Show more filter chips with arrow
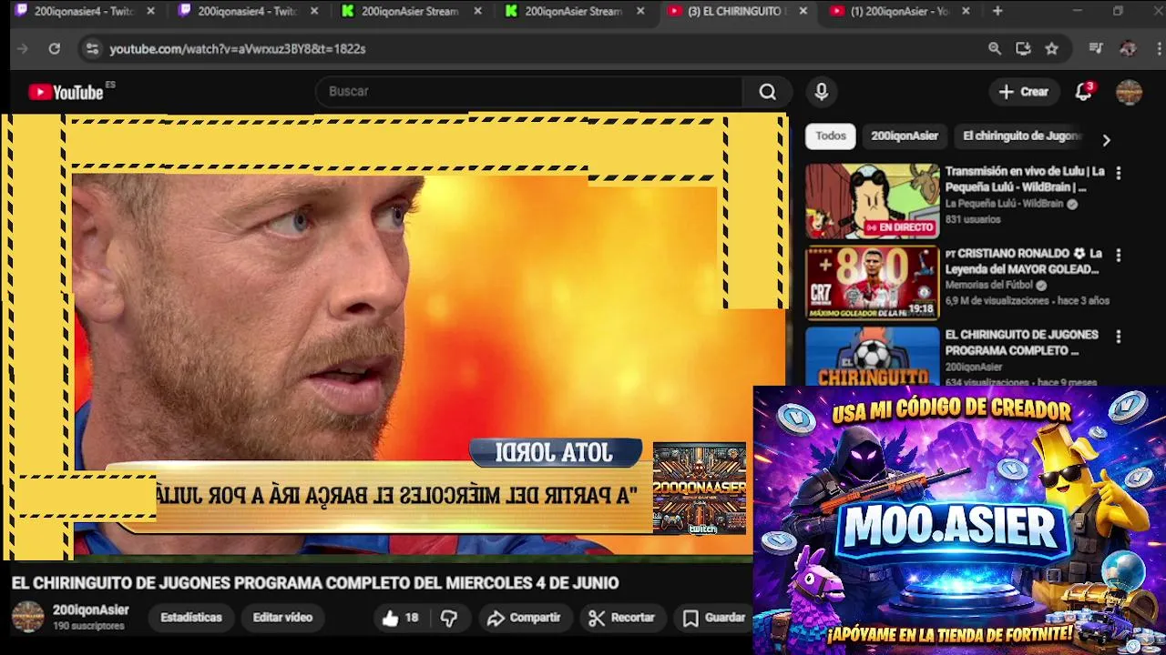The image size is (1166, 655). (1106, 140)
